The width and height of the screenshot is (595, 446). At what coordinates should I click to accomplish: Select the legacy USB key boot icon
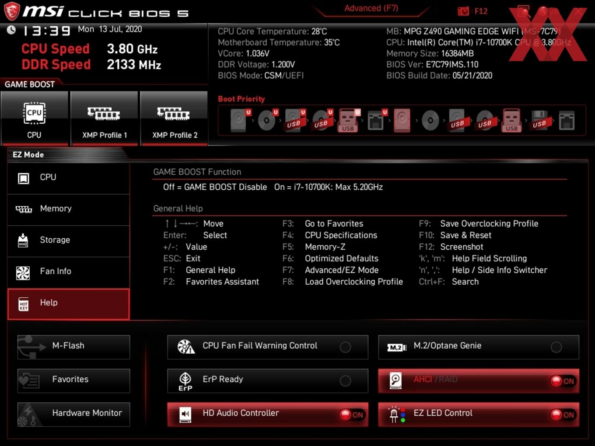click(x=511, y=120)
